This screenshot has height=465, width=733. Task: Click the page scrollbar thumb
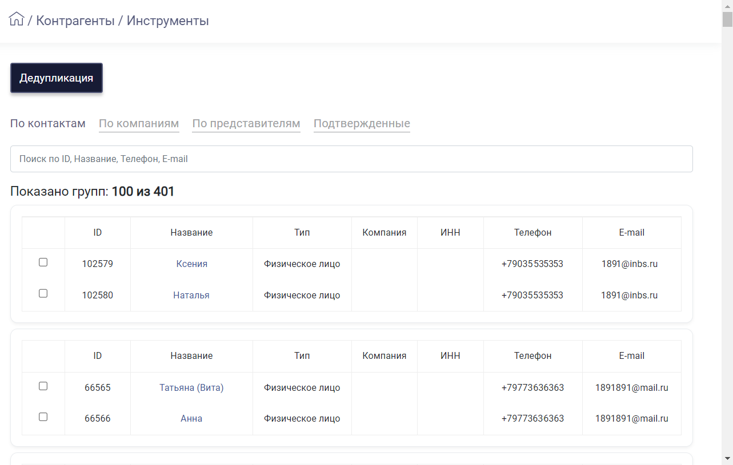coord(727,19)
